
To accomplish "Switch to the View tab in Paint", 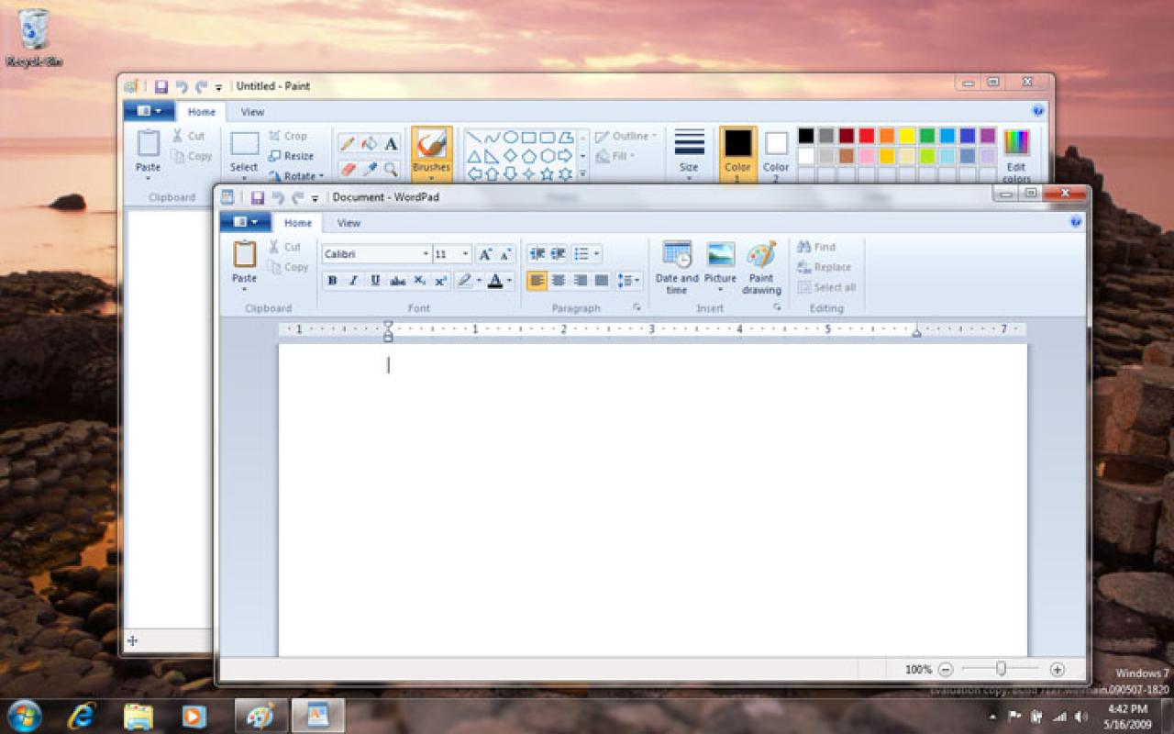I will pyautogui.click(x=252, y=112).
